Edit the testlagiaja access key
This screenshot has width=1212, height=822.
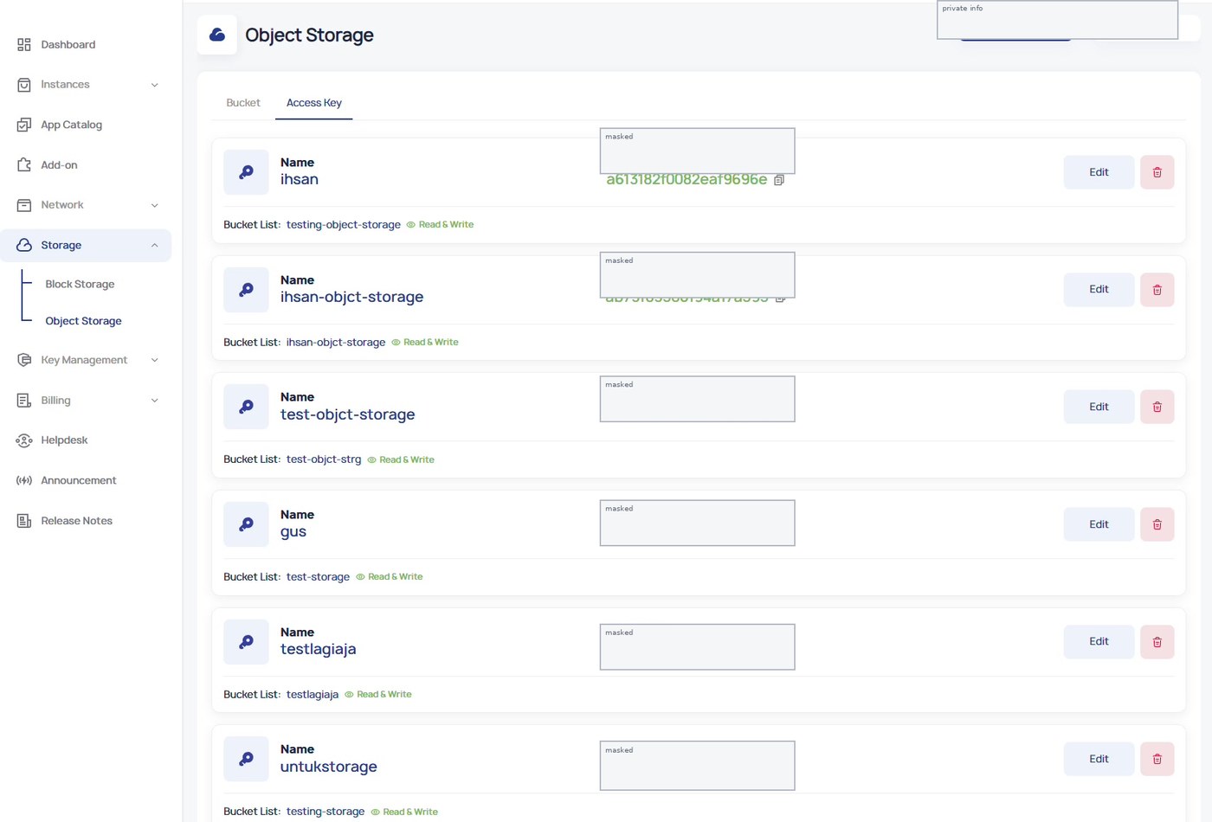point(1099,642)
